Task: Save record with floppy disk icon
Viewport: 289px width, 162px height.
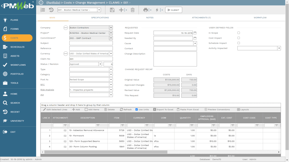Action: tap(112, 10)
